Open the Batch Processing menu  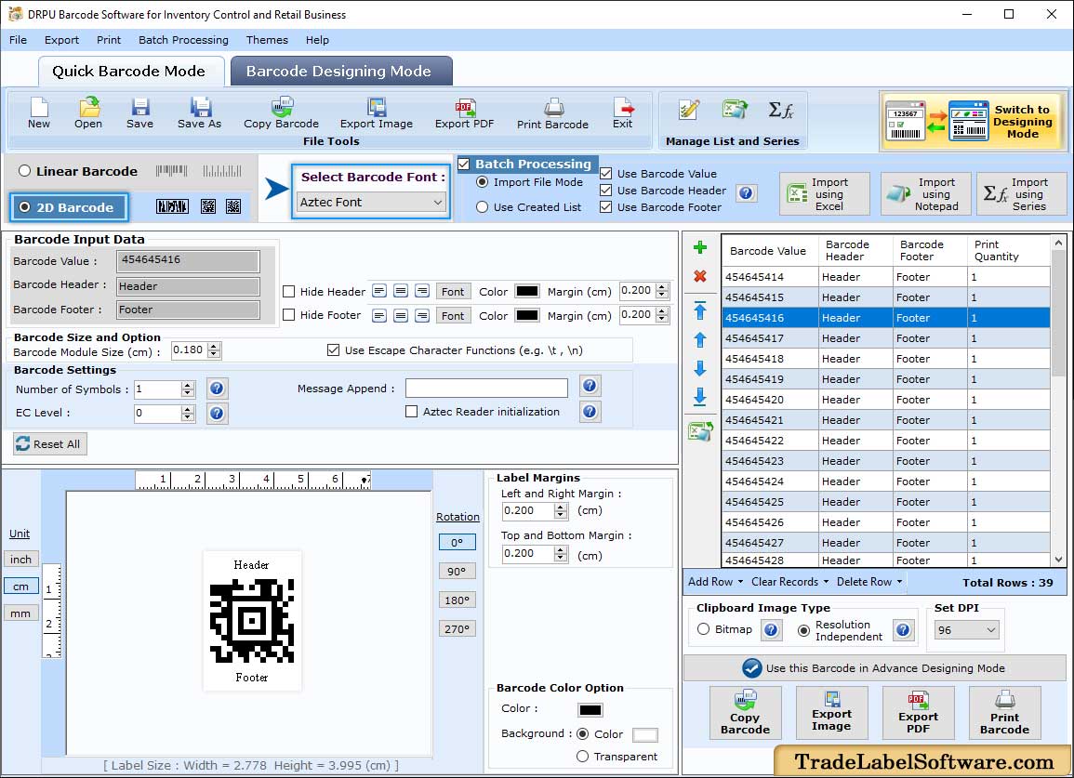(183, 40)
